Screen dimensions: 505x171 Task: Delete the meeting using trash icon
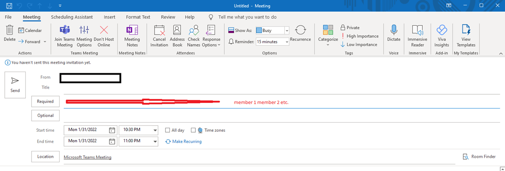[10, 34]
